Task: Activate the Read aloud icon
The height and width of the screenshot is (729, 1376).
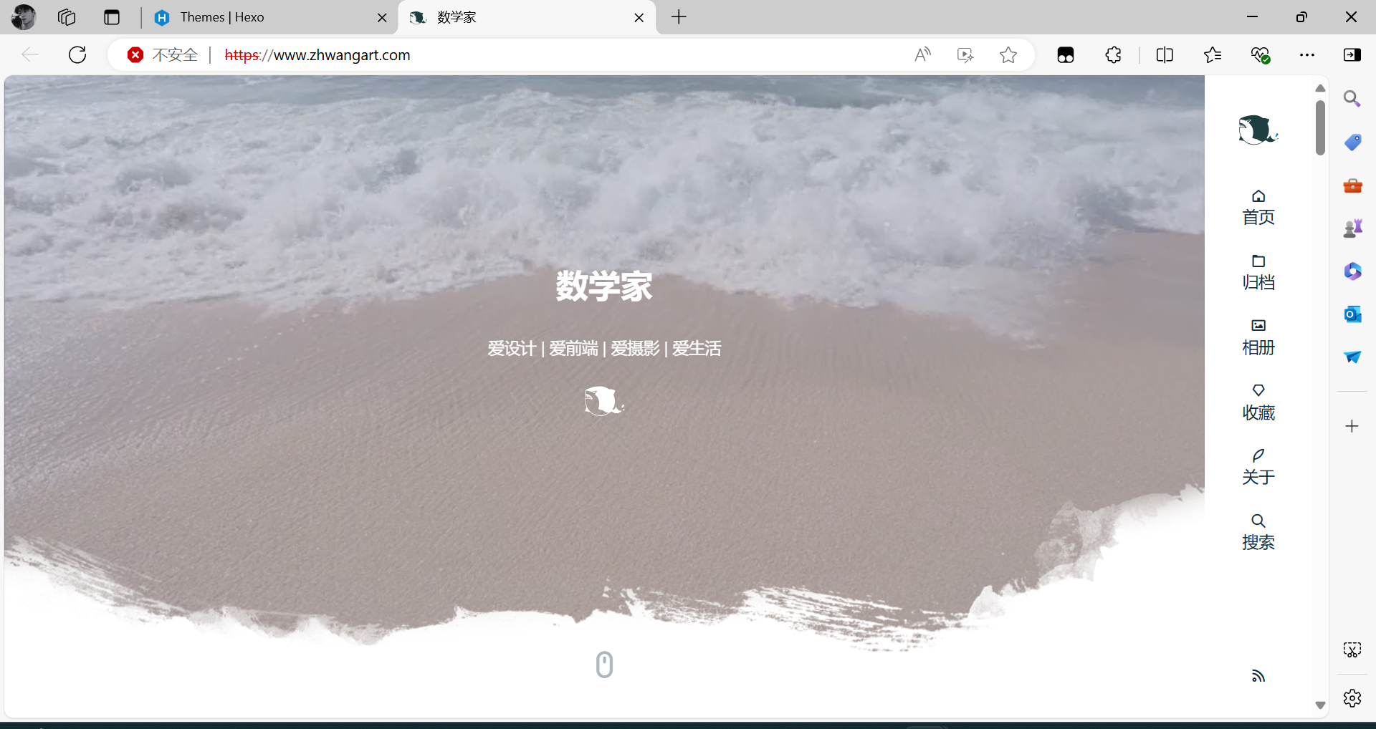Action: click(x=923, y=54)
